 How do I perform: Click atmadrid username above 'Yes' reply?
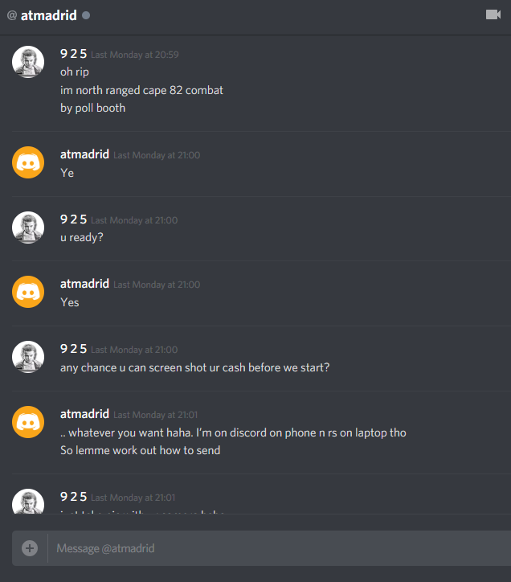[84, 284]
